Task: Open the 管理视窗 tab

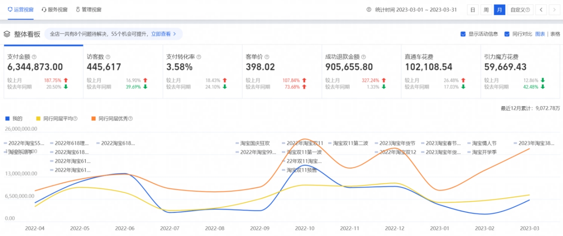Action: pyautogui.click(x=88, y=9)
